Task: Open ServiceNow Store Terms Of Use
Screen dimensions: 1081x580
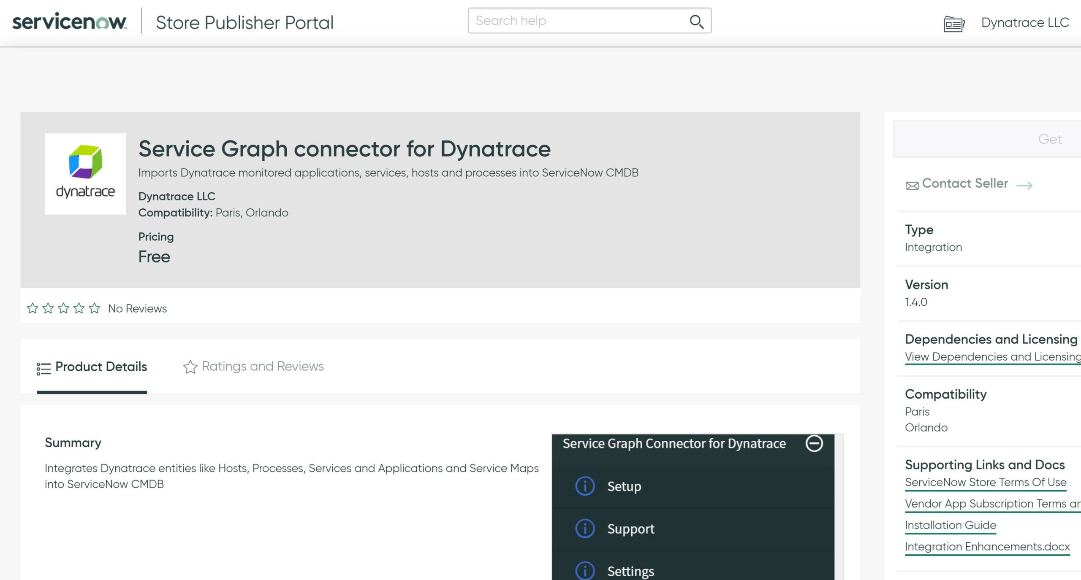Action: (986, 482)
